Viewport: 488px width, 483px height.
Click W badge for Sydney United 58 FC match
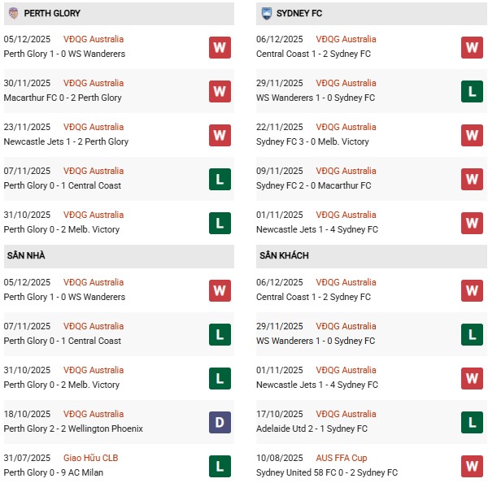472,466
